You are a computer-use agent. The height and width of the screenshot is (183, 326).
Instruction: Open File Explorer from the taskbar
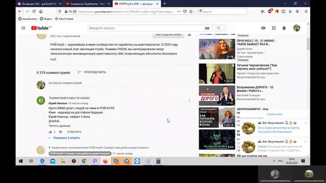63,161
